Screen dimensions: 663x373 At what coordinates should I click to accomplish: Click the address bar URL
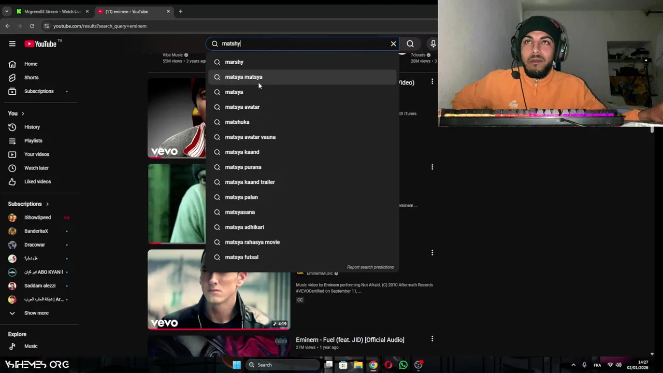point(100,26)
